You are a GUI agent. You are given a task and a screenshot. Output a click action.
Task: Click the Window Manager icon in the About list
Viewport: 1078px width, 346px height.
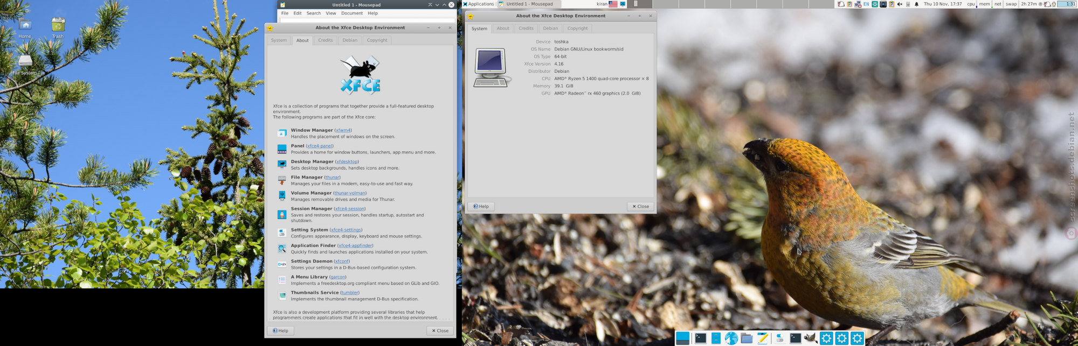[x=282, y=133]
